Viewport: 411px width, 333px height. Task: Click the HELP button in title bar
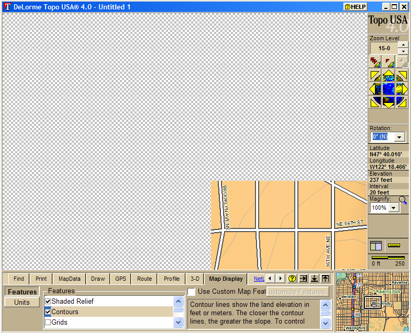pos(355,7)
